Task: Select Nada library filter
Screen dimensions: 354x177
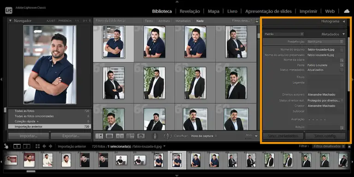Action: pyautogui.click(x=200, y=21)
